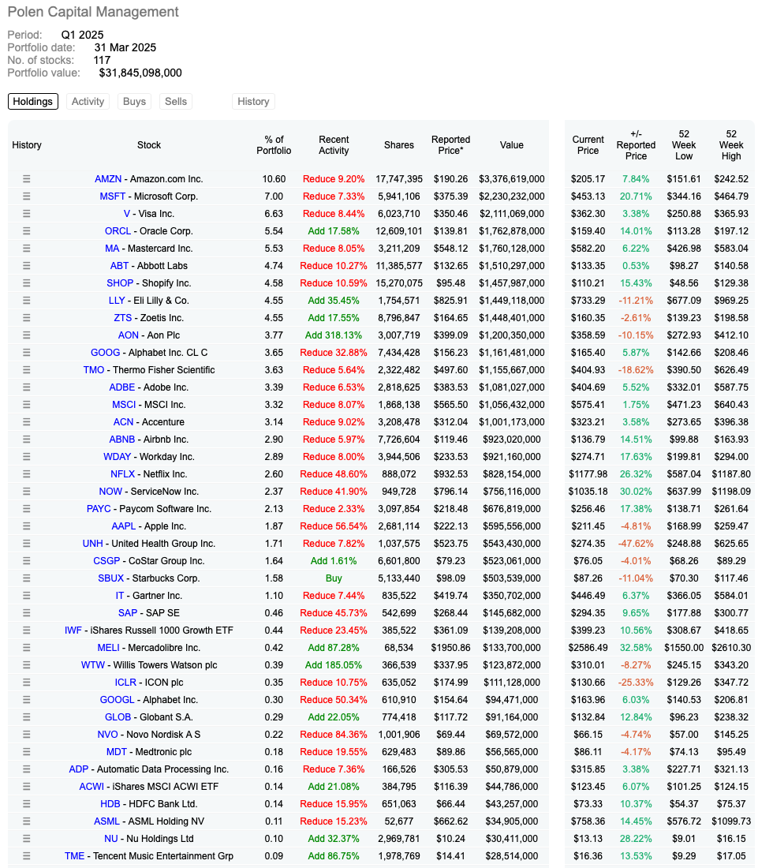758x868 pixels.
Task: Open history icon for the Accenture row
Action: click(x=27, y=422)
